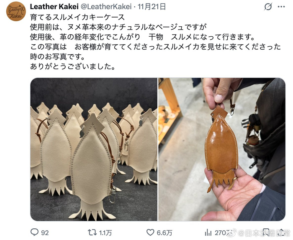Click the tweet text starting with 育てるスルメイカキーケース
Viewport: 293px width, 240px height.
pos(77,18)
